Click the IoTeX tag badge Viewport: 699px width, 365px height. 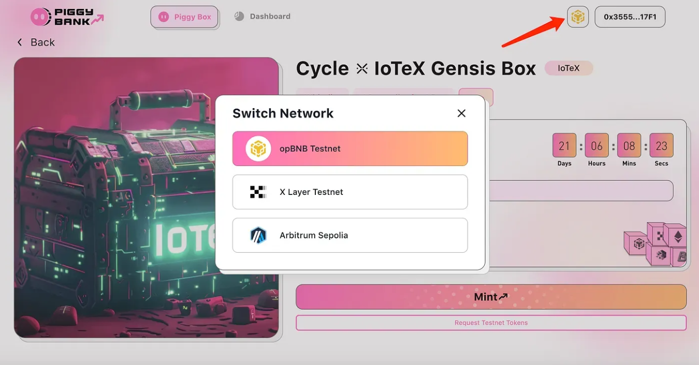pos(569,68)
